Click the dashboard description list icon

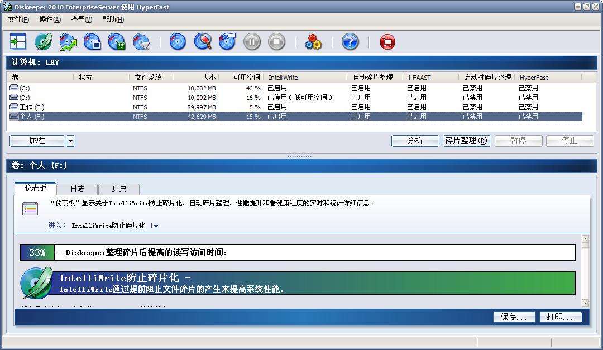[x=30, y=208]
